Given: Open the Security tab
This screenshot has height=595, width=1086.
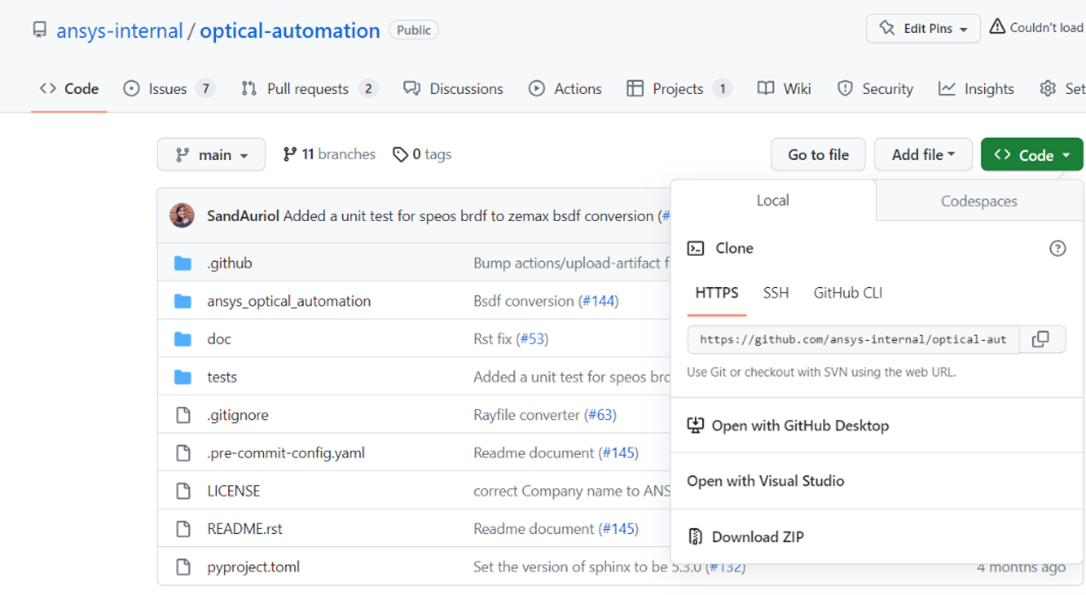Looking at the screenshot, I should pos(875,89).
